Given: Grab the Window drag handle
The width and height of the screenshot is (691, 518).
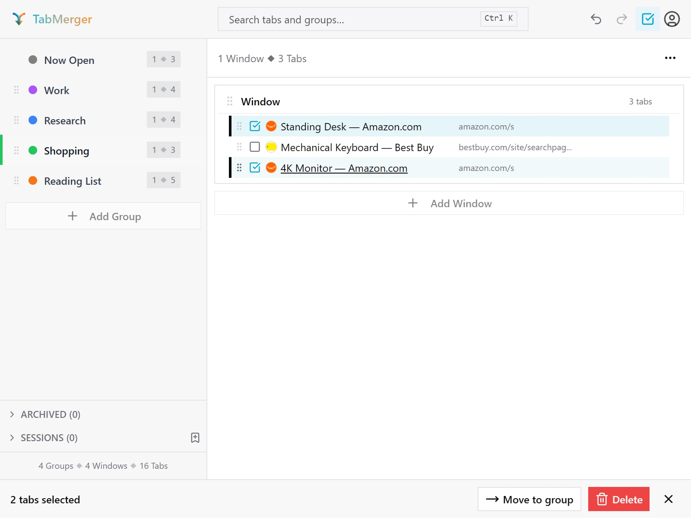Looking at the screenshot, I should [230, 101].
